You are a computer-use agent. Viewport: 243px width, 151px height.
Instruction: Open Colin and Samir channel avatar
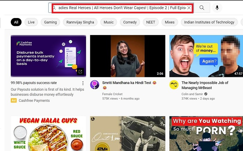[174, 85]
